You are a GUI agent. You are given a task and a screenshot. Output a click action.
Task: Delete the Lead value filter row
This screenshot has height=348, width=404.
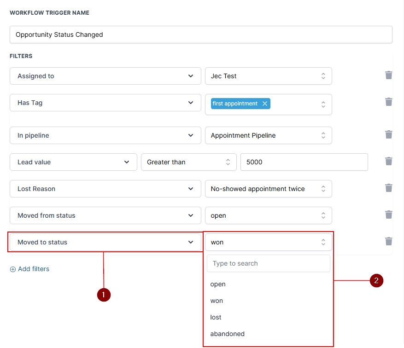coord(388,161)
